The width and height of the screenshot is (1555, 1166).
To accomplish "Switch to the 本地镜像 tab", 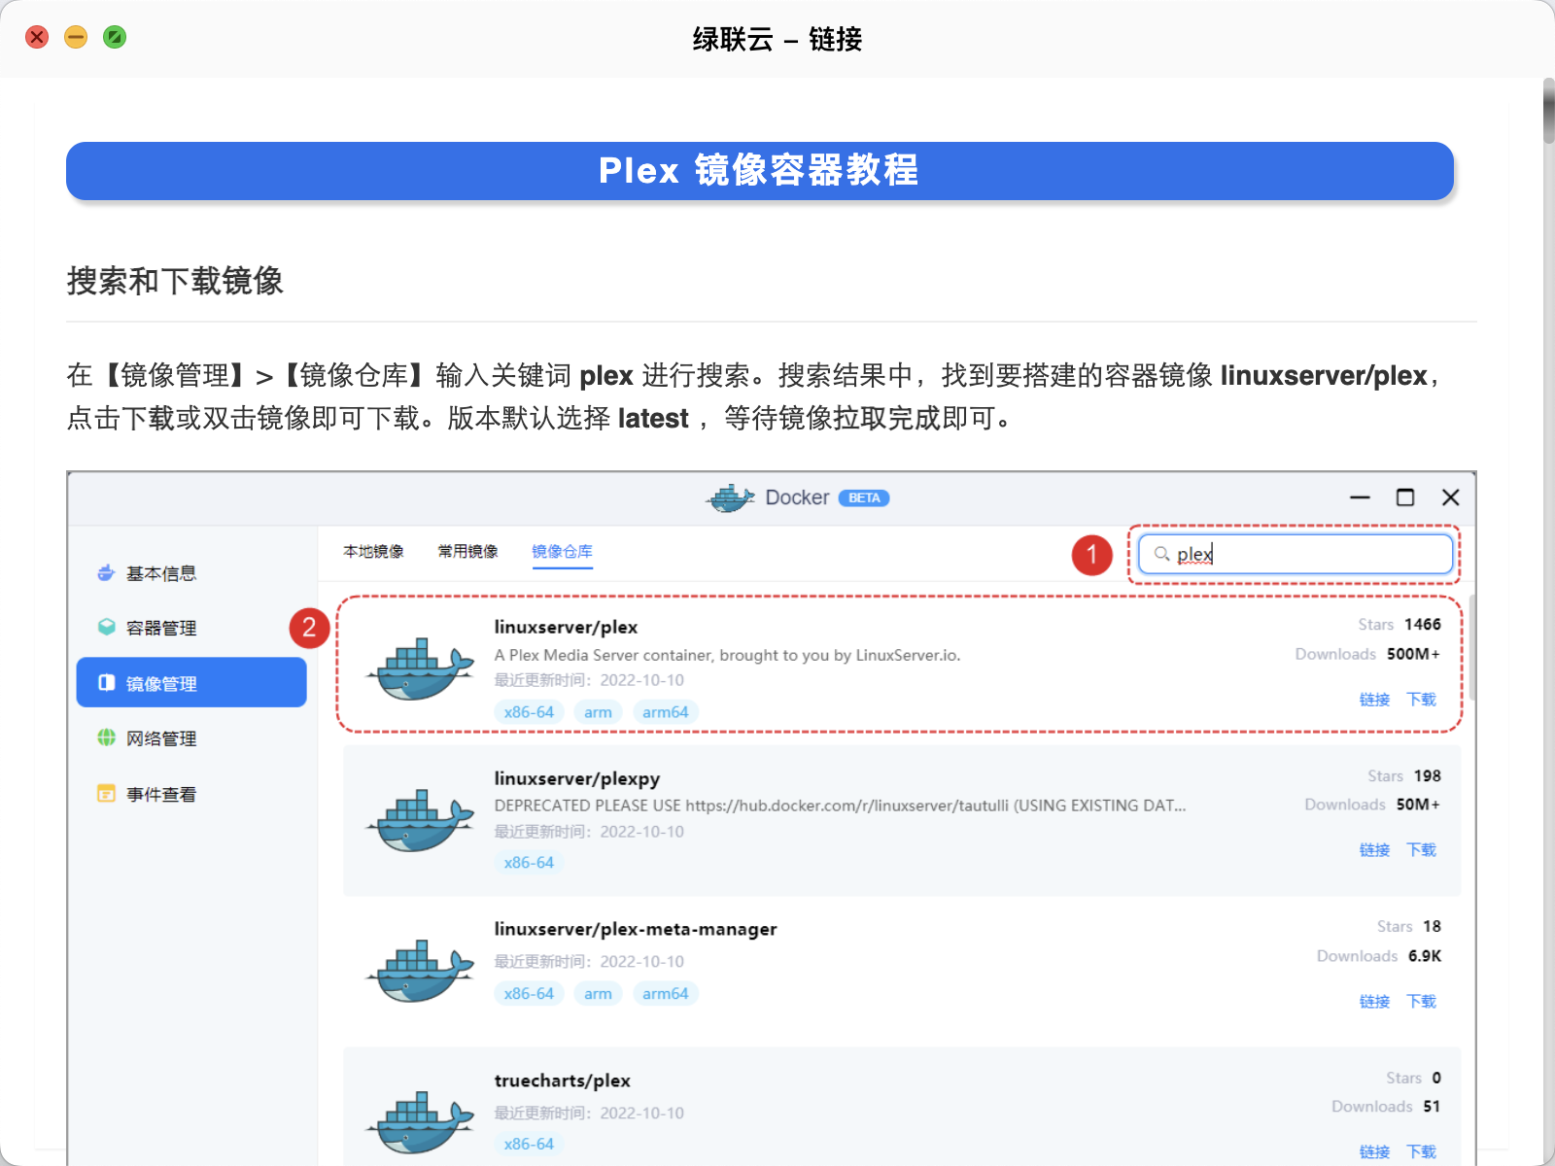I will (x=373, y=551).
